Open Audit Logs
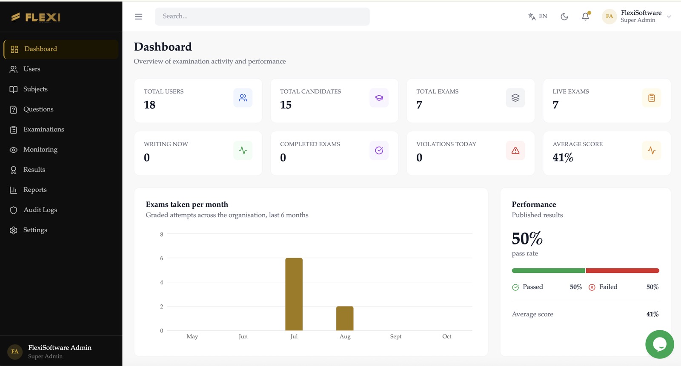The width and height of the screenshot is (681, 366). pos(61,210)
